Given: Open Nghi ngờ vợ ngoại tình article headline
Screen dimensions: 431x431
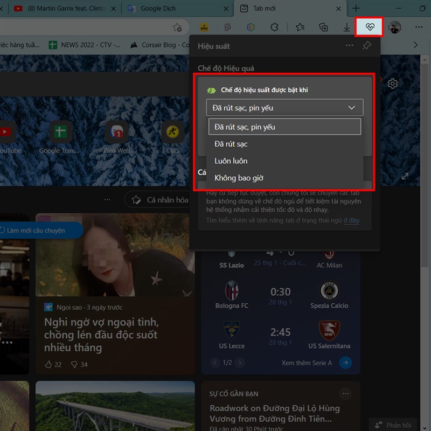Looking at the screenshot, I should pos(101,335).
